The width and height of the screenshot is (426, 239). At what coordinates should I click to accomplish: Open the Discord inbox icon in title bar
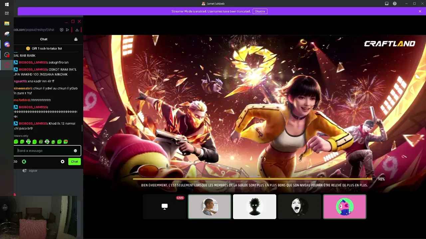(x=387, y=4)
